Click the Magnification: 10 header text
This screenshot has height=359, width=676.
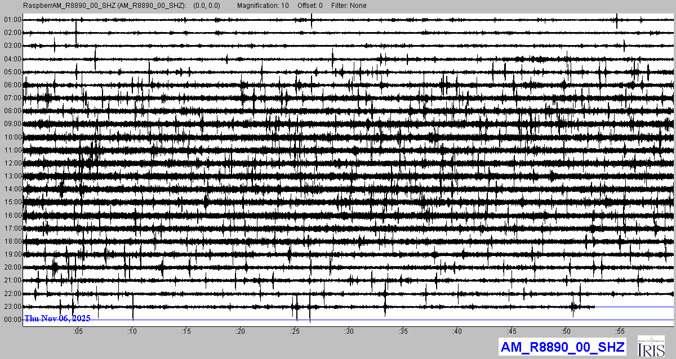pyautogui.click(x=263, y=6)
